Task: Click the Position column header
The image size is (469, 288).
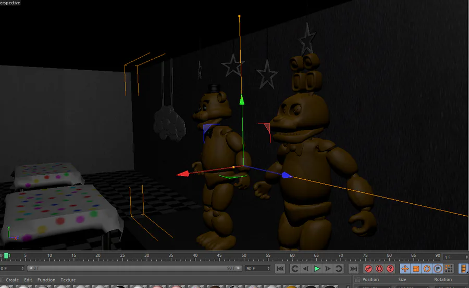Action: 371,280
